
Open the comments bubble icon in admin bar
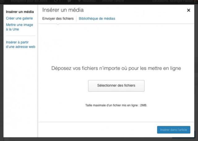pyautogui.click(x=69, y=2)
